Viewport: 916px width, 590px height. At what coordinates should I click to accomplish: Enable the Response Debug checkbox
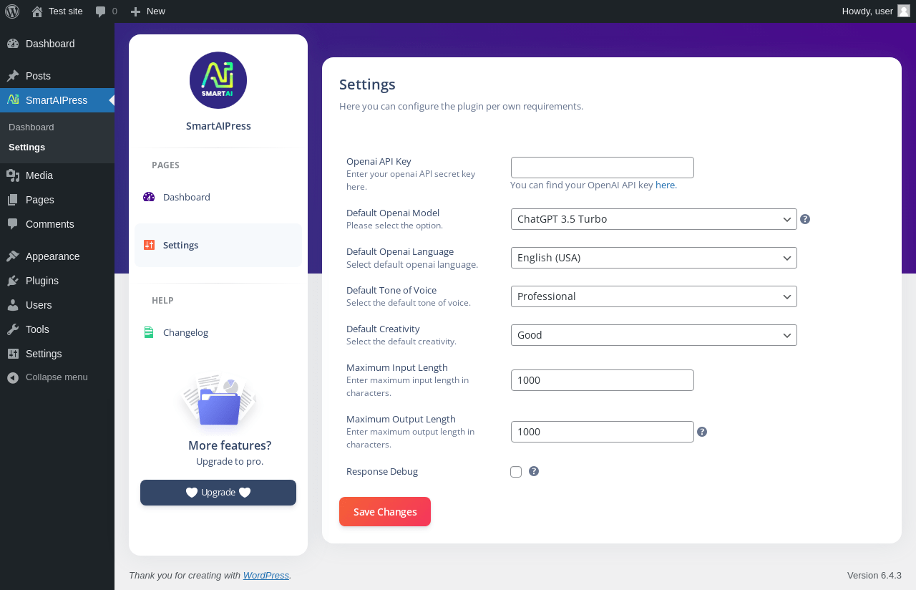click(x=516, y=472)
